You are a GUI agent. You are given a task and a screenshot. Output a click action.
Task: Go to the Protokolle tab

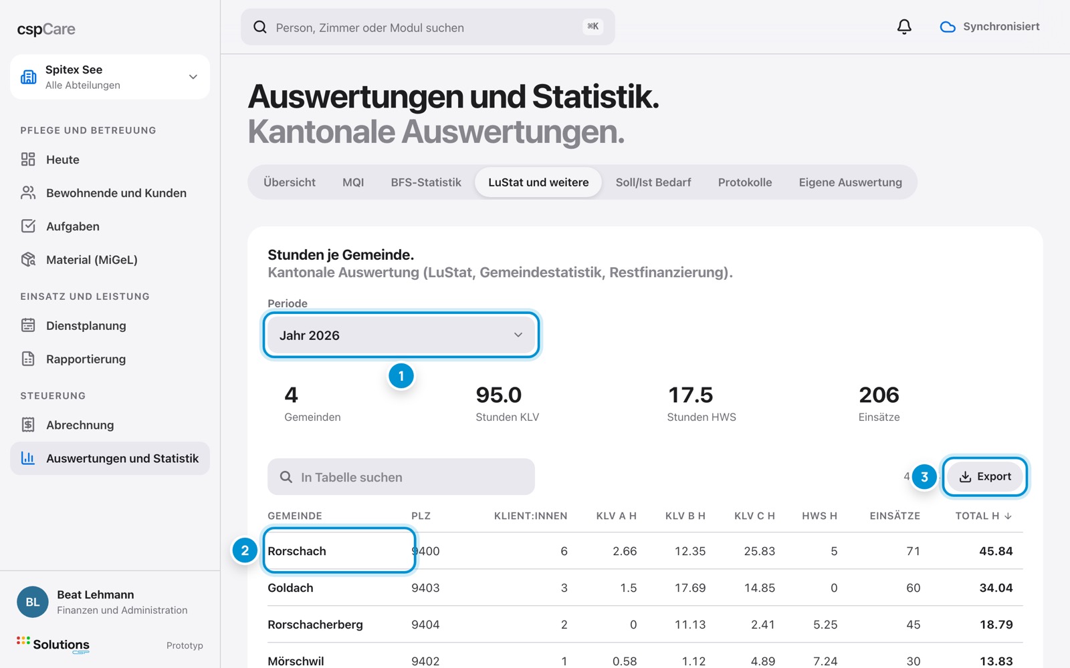745,182
